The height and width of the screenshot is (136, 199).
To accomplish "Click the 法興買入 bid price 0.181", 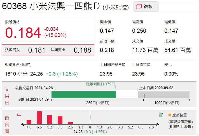I will tap(37, 50).
